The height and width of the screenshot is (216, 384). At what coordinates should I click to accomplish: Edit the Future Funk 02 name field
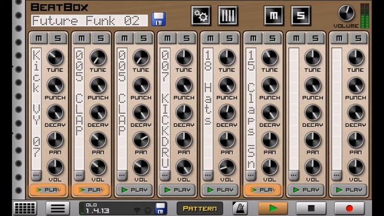(89, 20)
